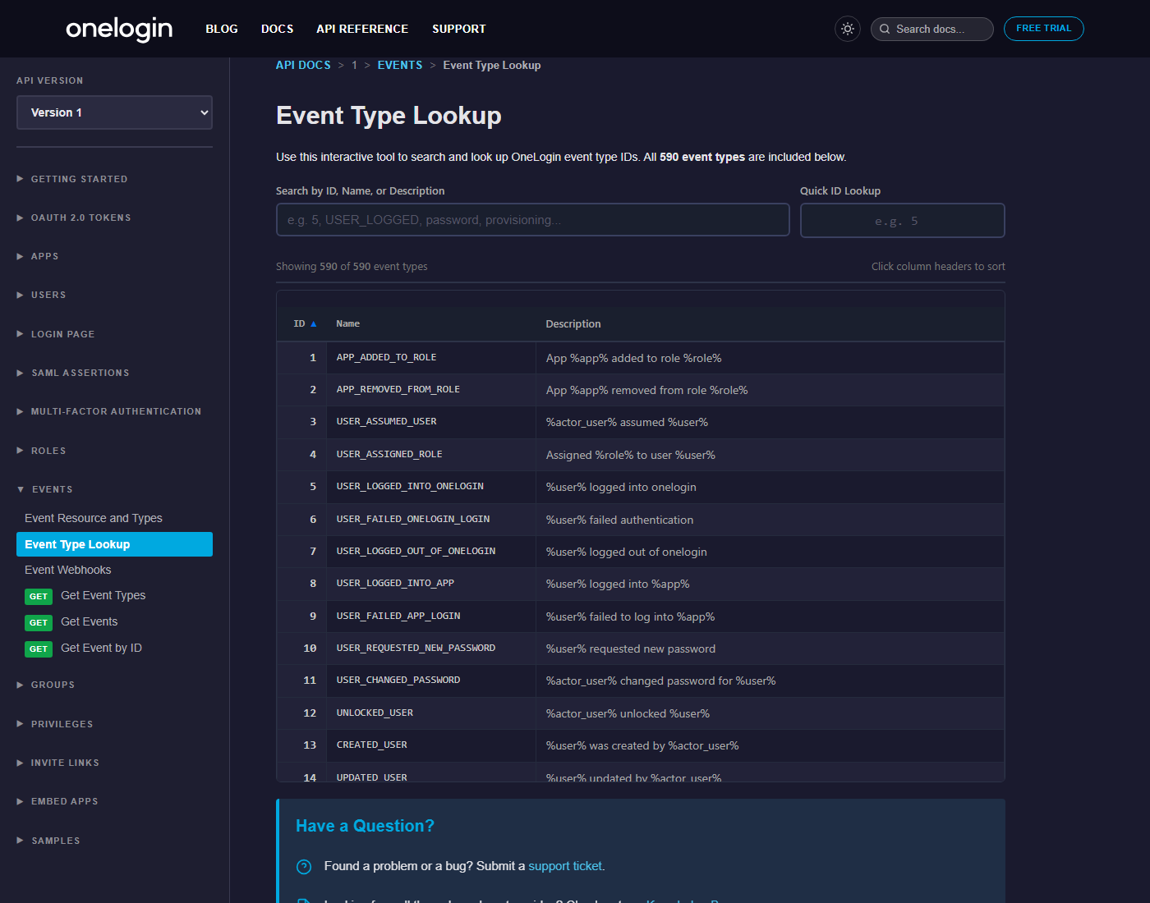The width and height of the screenshot is (1150, 903).
Task: Sort the table by Description column
Action: tap(573, 324)
